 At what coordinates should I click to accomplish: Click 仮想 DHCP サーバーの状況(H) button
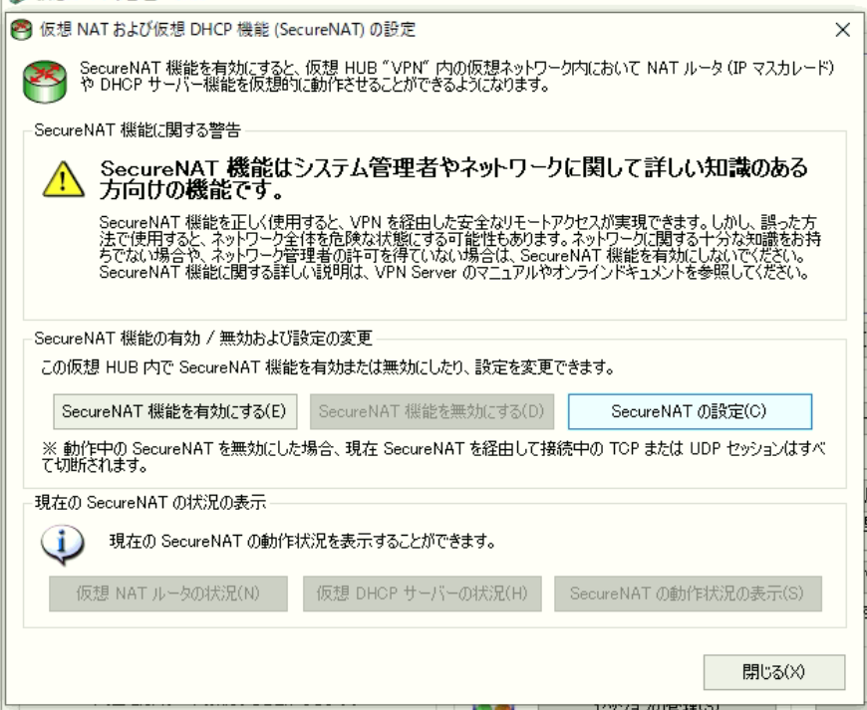(x=422, y=593)
